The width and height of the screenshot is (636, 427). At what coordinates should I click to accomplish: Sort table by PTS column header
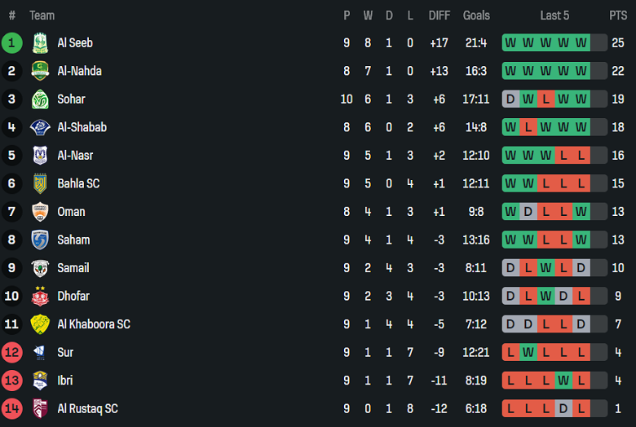(x=617, y=15)
